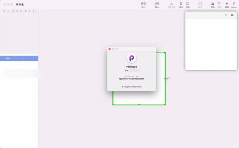Click the align vertical centers icon
The width and height of the screenshot is (239, 148).
coord(30,11)
